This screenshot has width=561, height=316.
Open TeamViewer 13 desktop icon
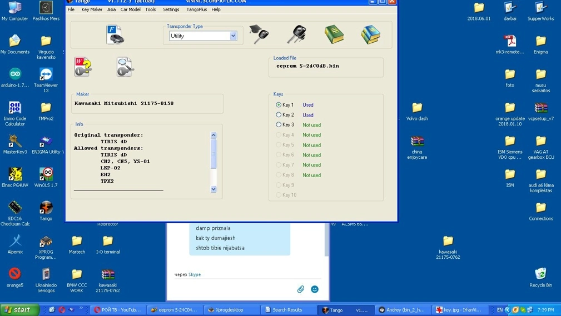[x=46, y=81]
